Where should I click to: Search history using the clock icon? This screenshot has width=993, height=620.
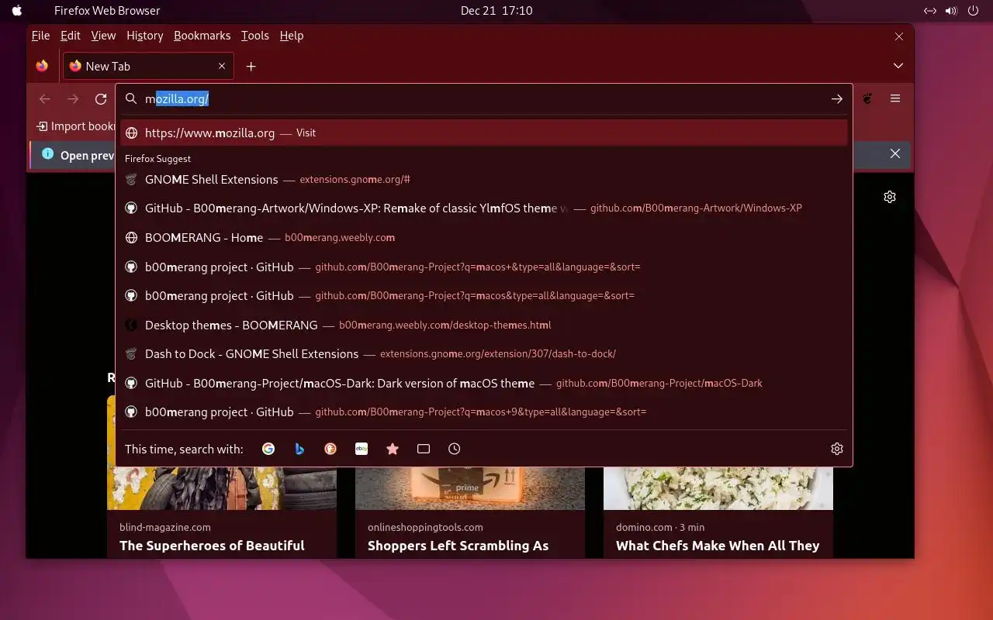pos(455,449)
